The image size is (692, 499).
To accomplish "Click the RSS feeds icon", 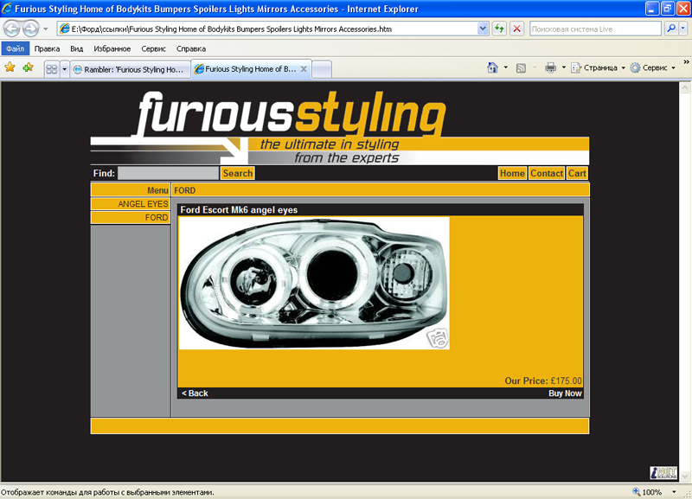I will [x=522, y=68].
